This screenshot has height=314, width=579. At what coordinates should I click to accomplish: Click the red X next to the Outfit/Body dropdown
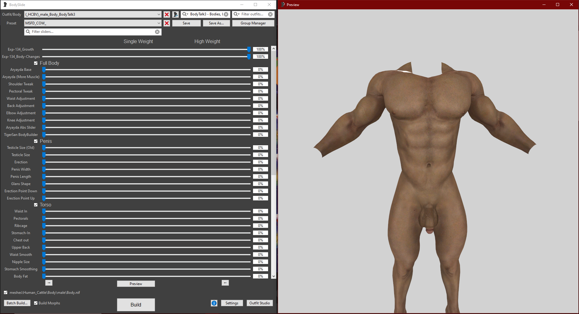click(167, 14)
